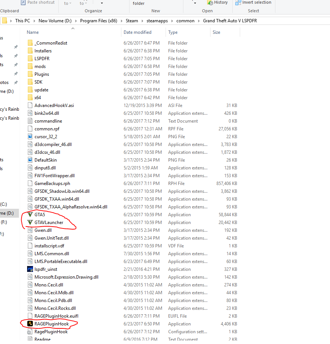Click the GTA5 application icon
330x344 pixels.
coord(30,215)
